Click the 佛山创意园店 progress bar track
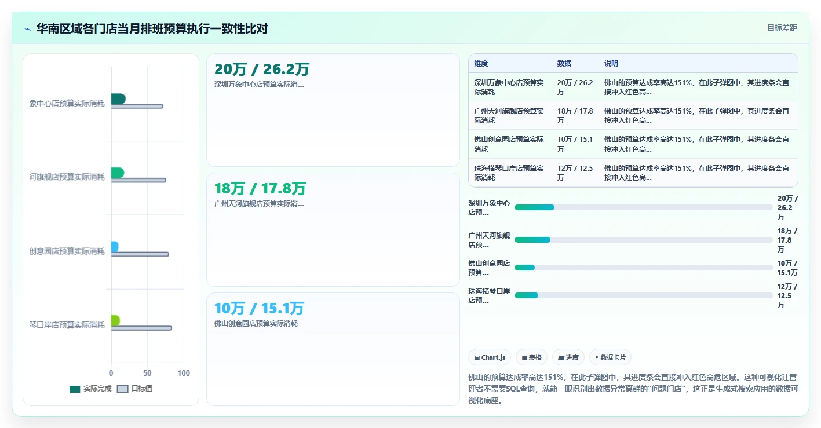 [644, 268]
